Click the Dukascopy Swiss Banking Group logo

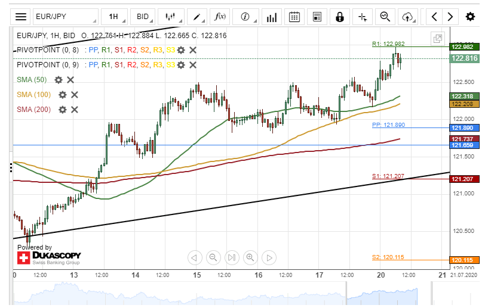click(48, 258)
